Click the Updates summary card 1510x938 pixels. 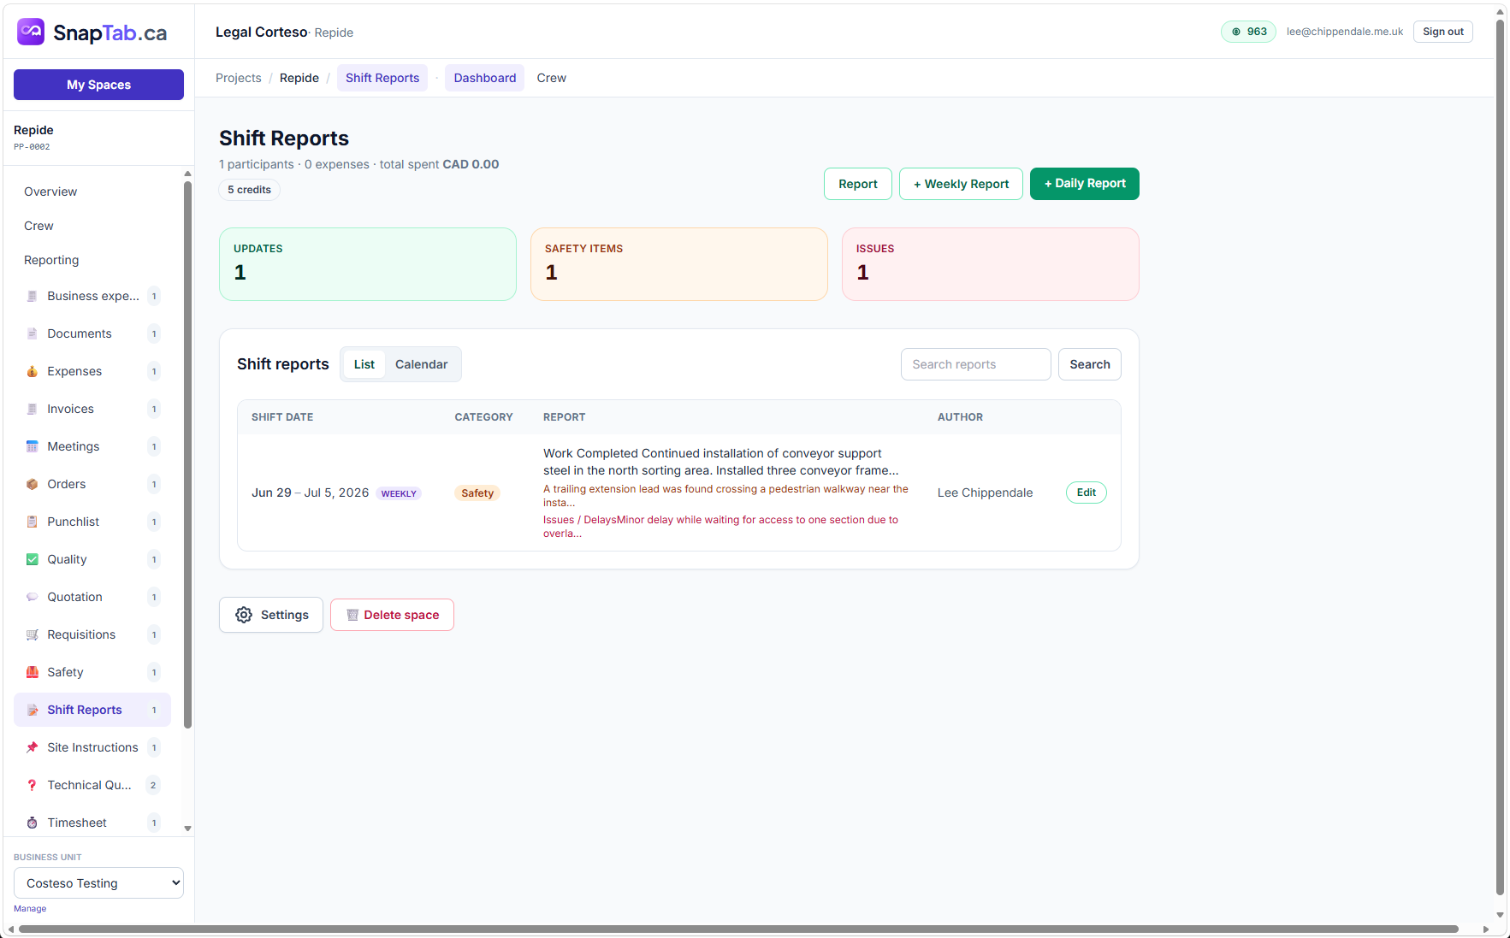368,264
